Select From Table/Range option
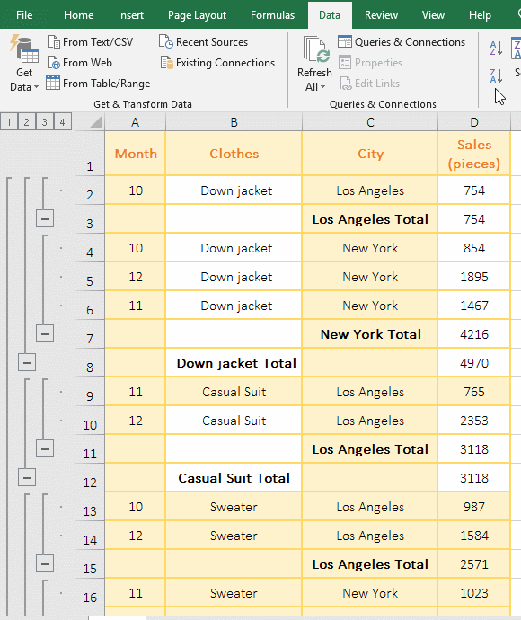521x620 pixels. [x=98, y=84]
